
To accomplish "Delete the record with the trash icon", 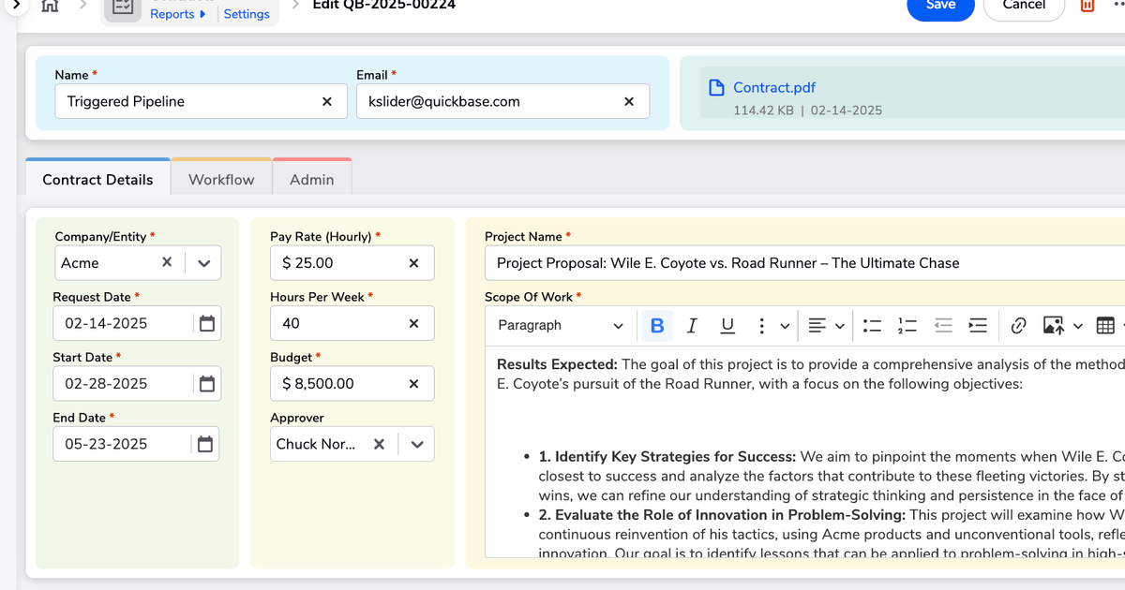I will point(1087,6).
